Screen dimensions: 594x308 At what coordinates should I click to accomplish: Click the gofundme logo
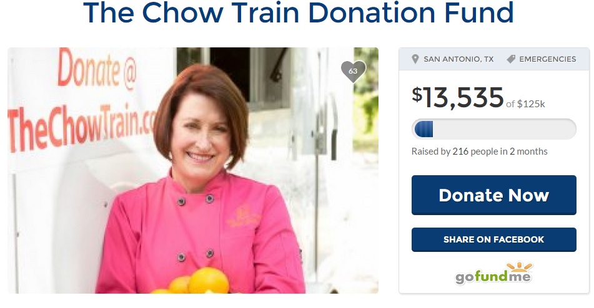click(493, 274)
